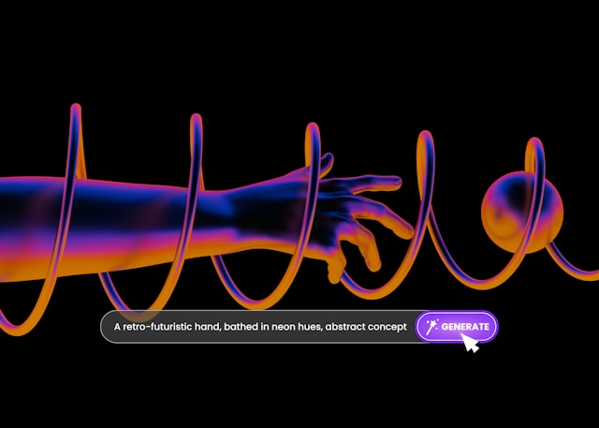The image size is (599, 428).
Task: Click the magic wand sparkle icon
Action: point(431,327)
